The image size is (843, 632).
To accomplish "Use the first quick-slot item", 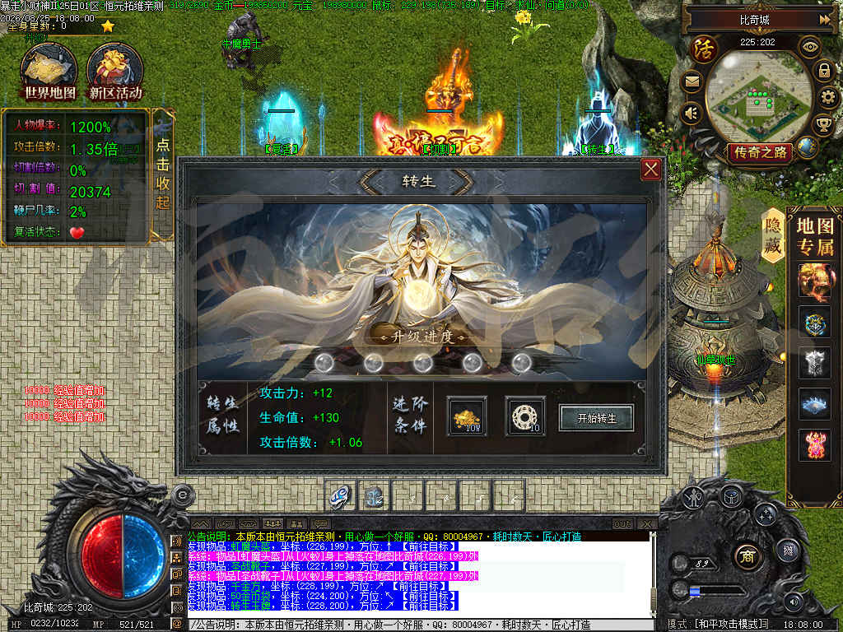I will (x=340, y=495).
